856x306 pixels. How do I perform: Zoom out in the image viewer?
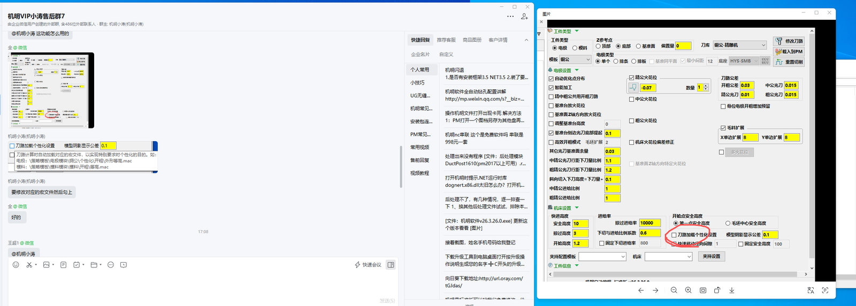(x=674, y=290)
